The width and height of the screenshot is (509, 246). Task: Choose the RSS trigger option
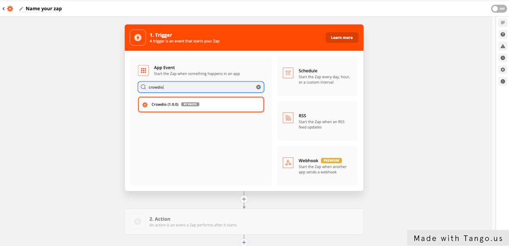[317, 121]
